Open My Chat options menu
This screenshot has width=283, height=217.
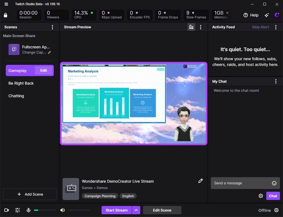[276, 81]
